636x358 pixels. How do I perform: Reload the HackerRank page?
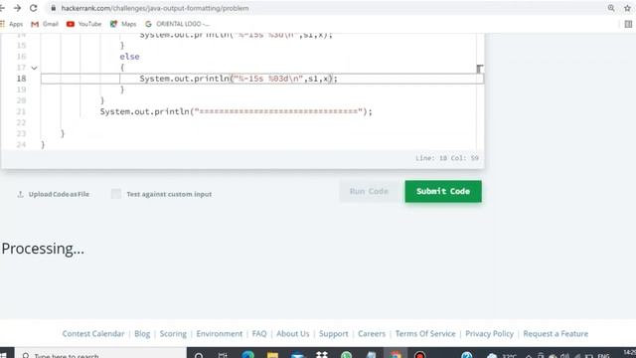[33, 8]
